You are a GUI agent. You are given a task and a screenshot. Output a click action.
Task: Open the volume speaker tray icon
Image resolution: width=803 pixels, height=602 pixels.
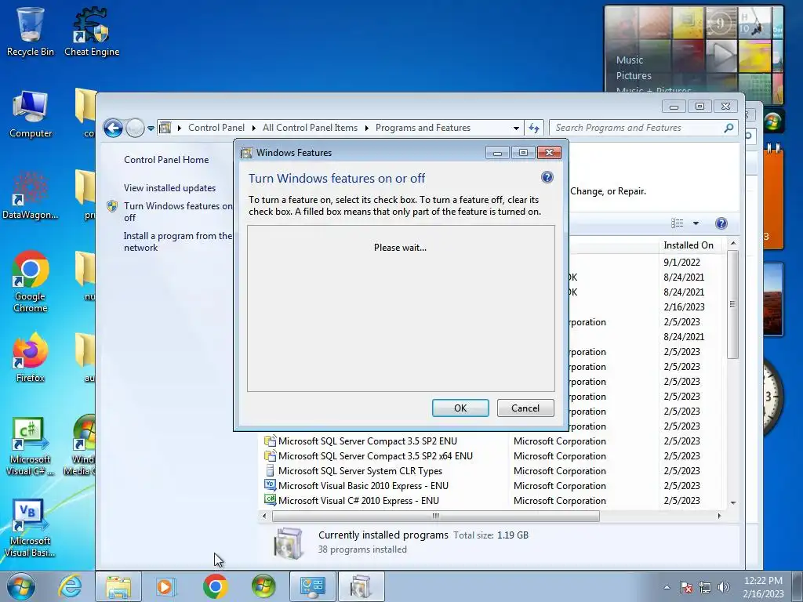[x=724, y=587]
